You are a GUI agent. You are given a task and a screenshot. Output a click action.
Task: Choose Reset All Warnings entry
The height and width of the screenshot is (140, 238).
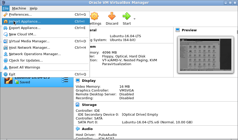(46, 67)
